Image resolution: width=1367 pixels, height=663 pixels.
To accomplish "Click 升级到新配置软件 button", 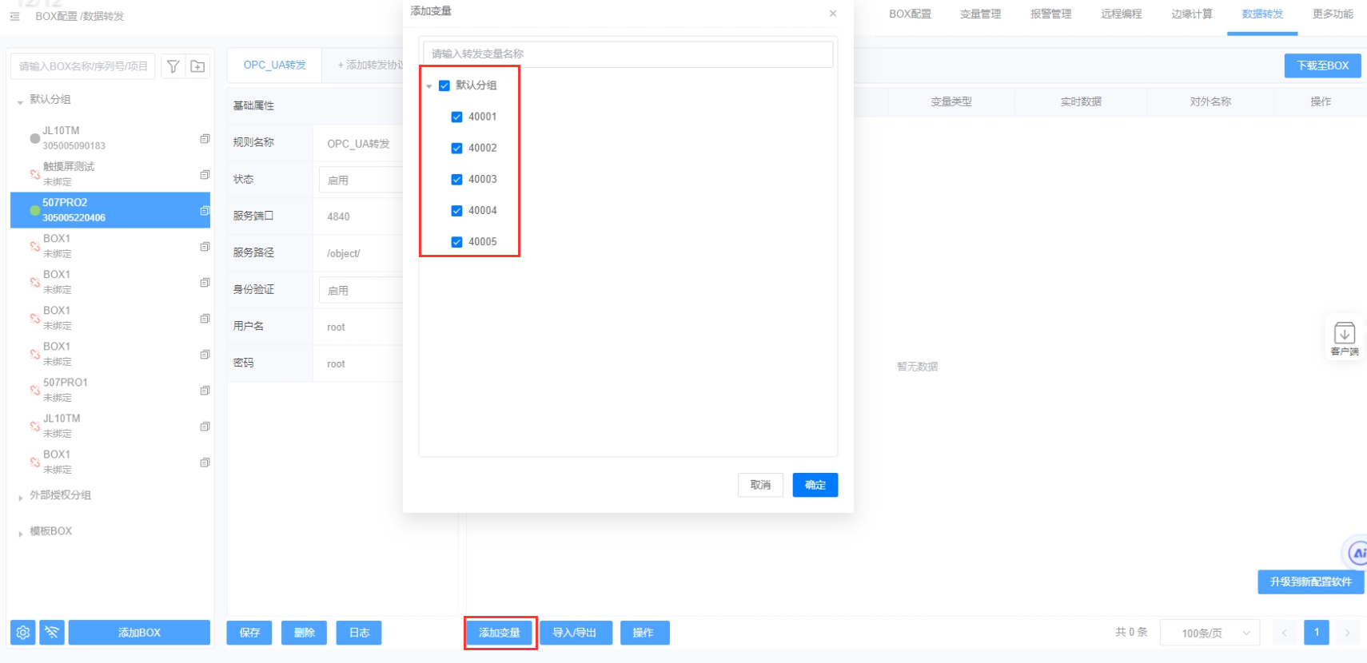I will [1310, 582].
